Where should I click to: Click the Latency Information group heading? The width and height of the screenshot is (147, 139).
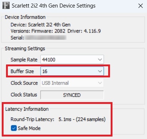point(27,109)
